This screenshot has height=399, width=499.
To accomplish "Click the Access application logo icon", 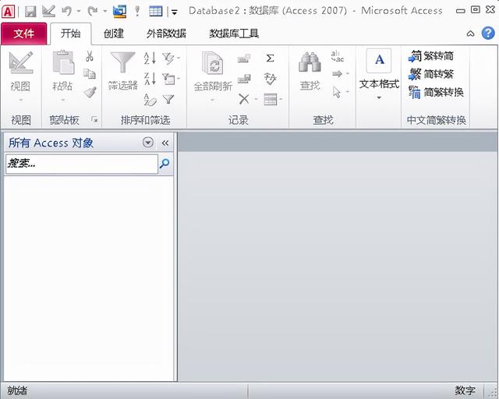I will tap(9, 12).
